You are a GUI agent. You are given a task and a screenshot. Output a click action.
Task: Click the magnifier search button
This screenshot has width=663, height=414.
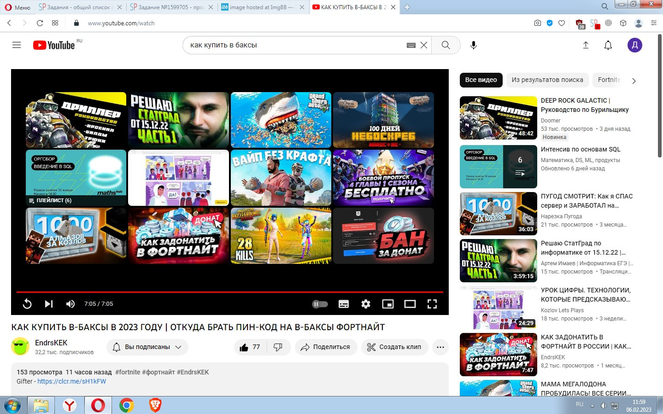coord(446,45)
